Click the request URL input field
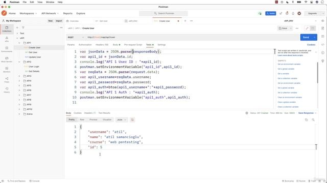Viewport: 327px width, 183px height. tap(193, 37)
